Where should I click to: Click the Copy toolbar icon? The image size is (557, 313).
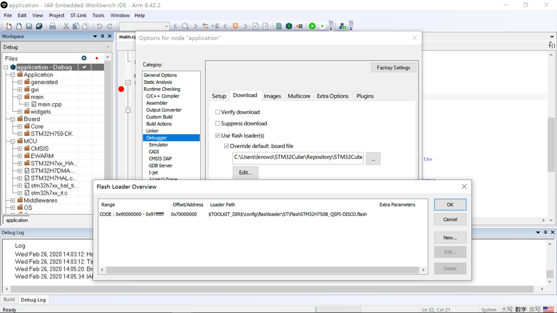point(76,26)
